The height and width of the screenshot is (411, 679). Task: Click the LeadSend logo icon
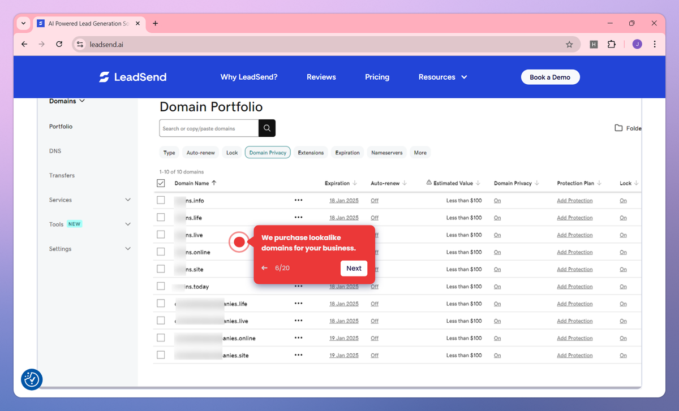pos(104,77)
